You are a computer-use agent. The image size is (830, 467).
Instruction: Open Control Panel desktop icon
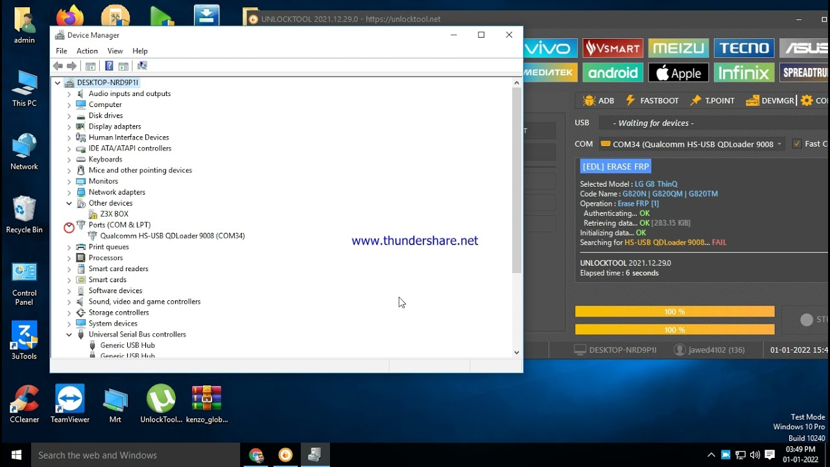coord(25,283)
